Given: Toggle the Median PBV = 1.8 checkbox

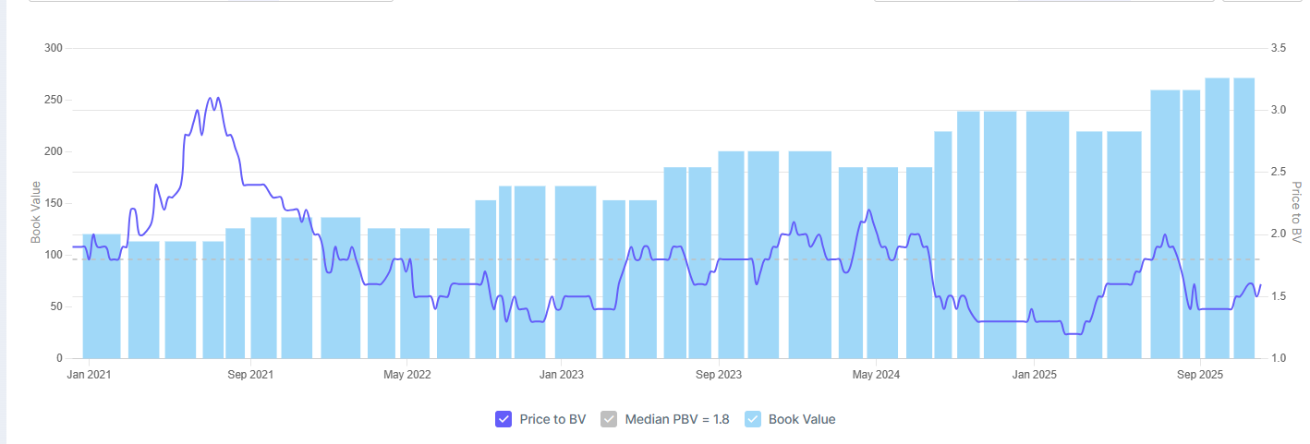Looking at the screenshot, I should pyautogui.click(x=609, y=419).
